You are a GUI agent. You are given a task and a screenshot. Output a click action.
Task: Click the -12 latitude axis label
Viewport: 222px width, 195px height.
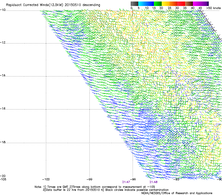[3, 43]
